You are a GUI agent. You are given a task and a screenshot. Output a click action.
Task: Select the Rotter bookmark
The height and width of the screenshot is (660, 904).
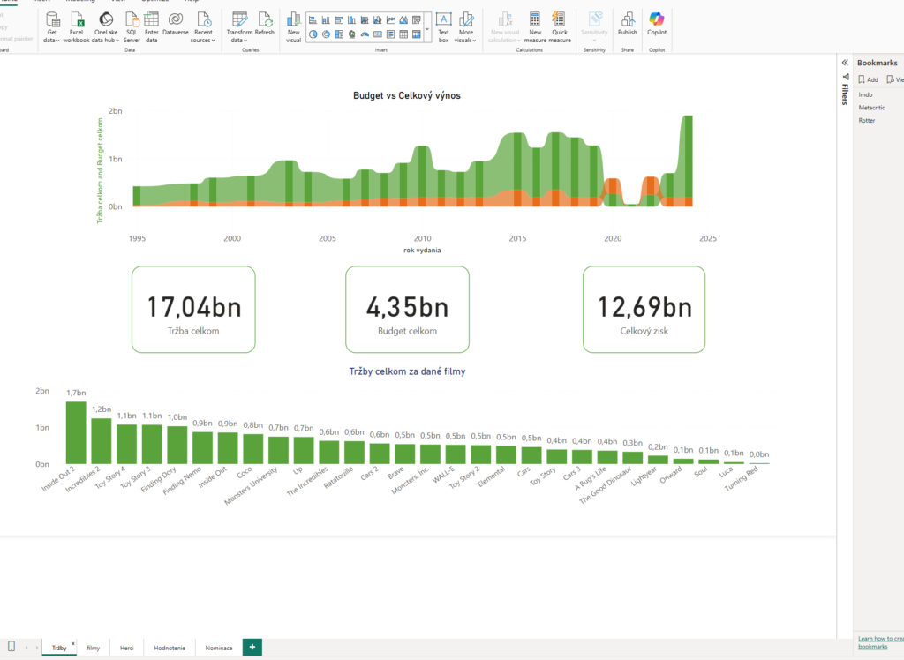click(867, 121)
